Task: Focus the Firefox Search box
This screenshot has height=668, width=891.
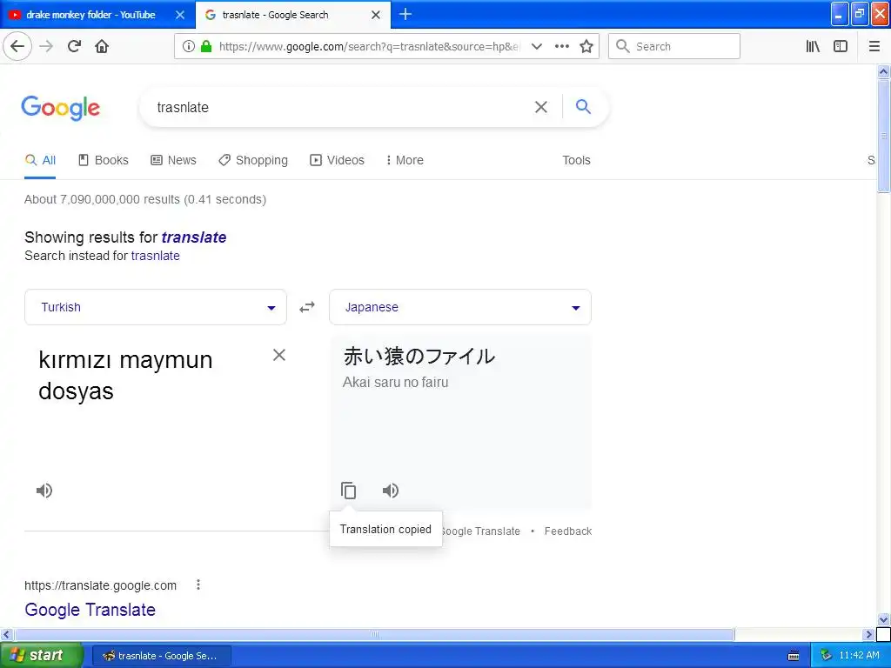Action: click(674, 47)
